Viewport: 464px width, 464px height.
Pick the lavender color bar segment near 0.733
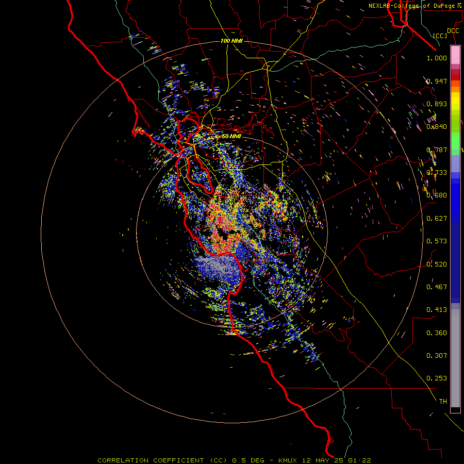point(455,163)
